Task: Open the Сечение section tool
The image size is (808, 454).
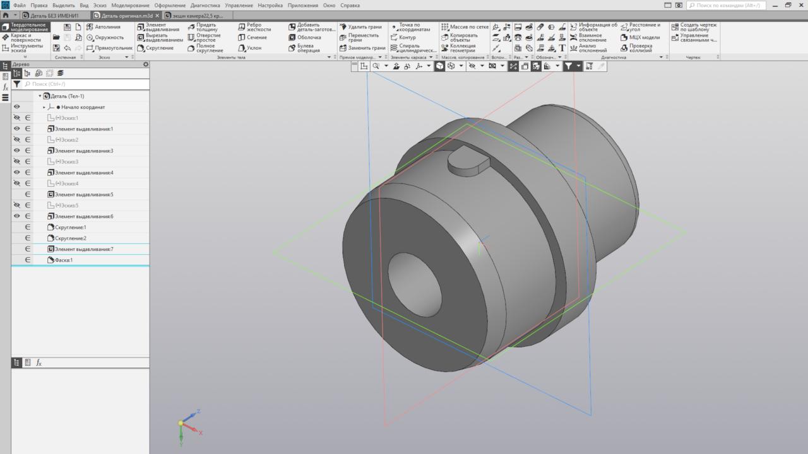Action: click(252, 37)
